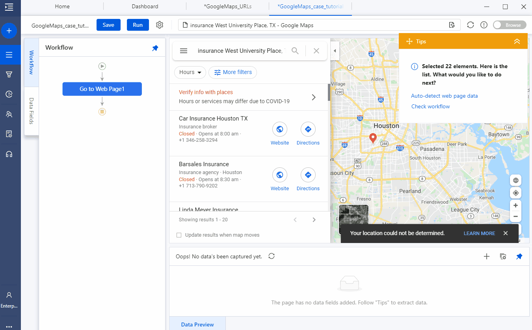Click the 'Check workflow' link
The height and width of the screenshot is (330, 532).
tap(430, 106)
